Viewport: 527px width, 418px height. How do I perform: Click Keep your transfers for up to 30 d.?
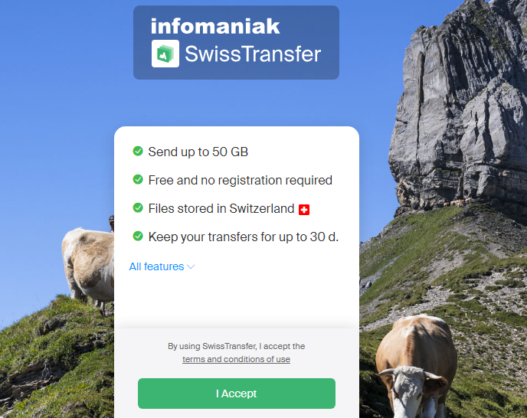coord(244,237)
